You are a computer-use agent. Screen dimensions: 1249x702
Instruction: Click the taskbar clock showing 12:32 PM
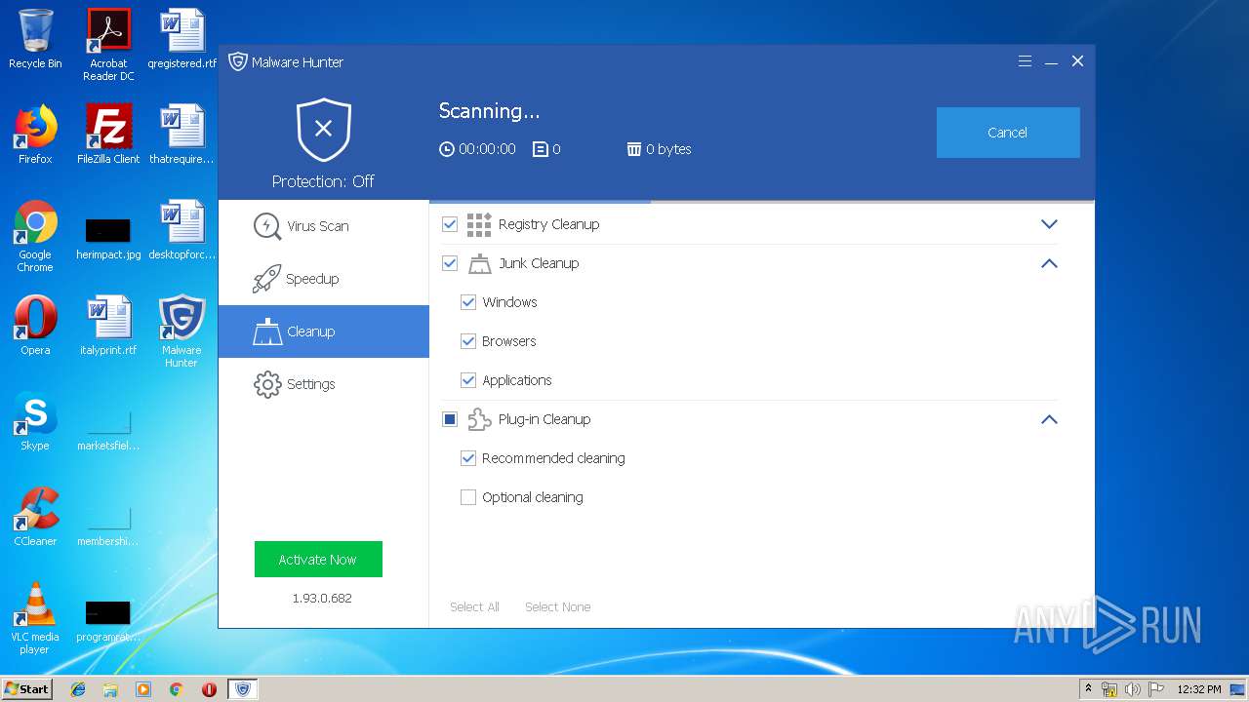click(1199, 689)
